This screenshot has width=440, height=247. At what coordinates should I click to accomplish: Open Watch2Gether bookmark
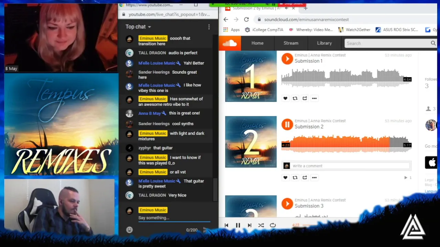pos(354,30)
